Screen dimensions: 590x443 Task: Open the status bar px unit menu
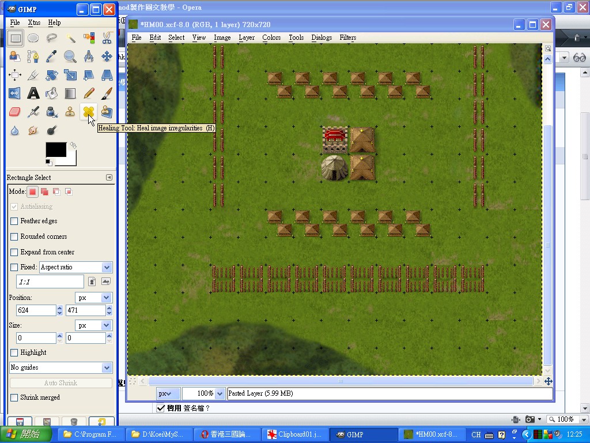[168, 393]
